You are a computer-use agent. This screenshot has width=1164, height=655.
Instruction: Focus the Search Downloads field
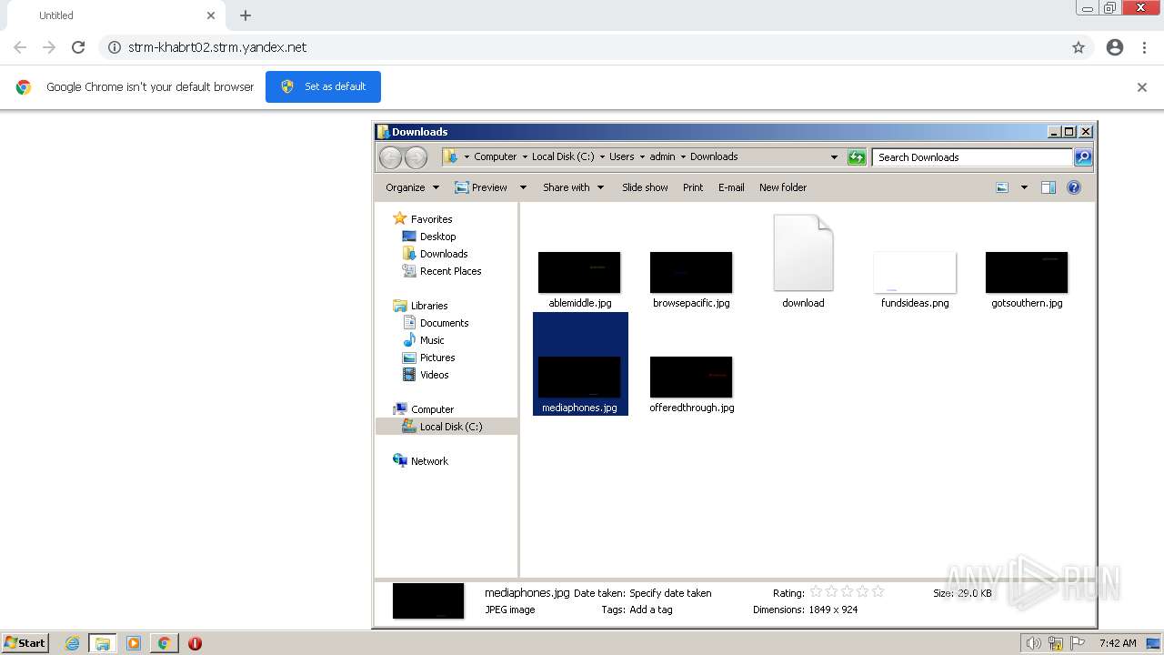point(972,157)
